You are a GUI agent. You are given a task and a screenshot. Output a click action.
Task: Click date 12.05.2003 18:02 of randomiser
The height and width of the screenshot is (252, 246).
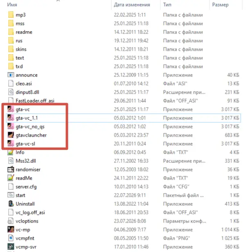pyautogui.click(x=131, y=169)
